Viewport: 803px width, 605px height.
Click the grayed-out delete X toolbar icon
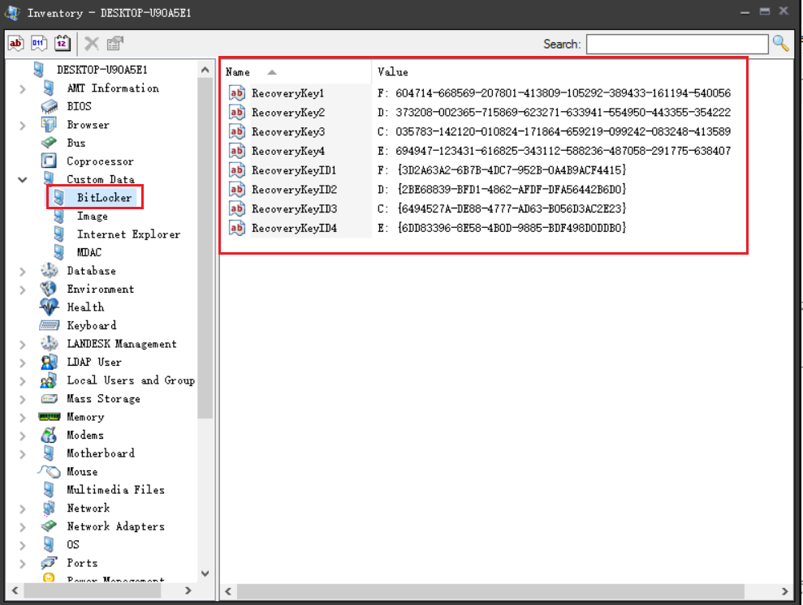(x=92, y=43)
